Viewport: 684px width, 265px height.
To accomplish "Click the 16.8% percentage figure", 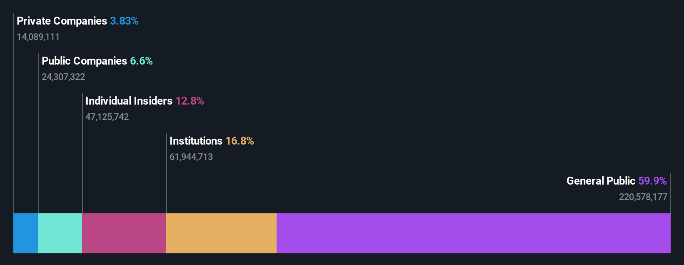I will (x=240, y=141).
